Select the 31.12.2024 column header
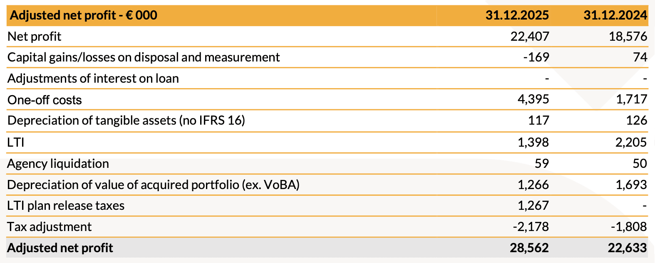Image resolution: width=655 pixels, height=263 pixels. coord(615,15)
